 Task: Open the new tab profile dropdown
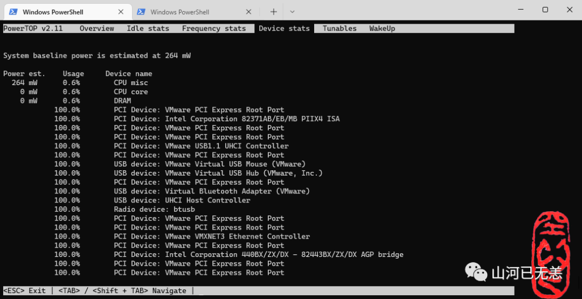coord(292,12)
